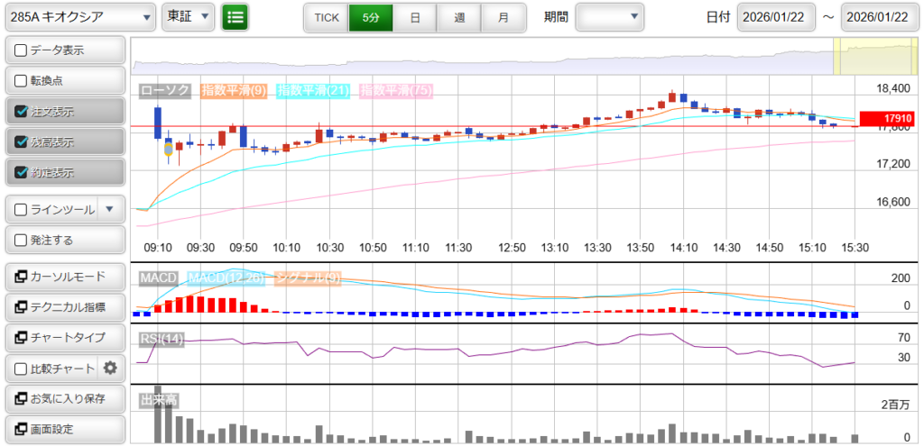Image resolution: width=924 pixels, height=446 pixels.
Task: Click the yellow order marker on the chart
Action: click(x=169, y=148)
